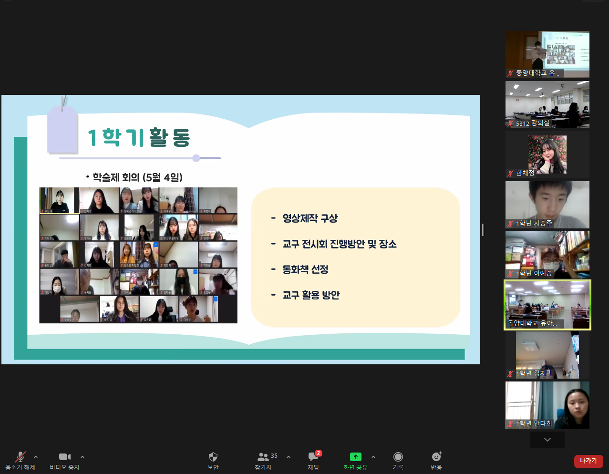Expand share options arrow beside 화면 공유
The image size is (609, 474).
pyautogui.click(x=373, y=457)
